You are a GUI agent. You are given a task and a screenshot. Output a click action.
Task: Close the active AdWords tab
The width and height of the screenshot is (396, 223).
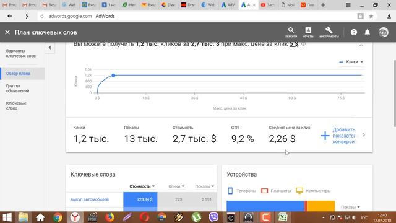pos(254,5)
